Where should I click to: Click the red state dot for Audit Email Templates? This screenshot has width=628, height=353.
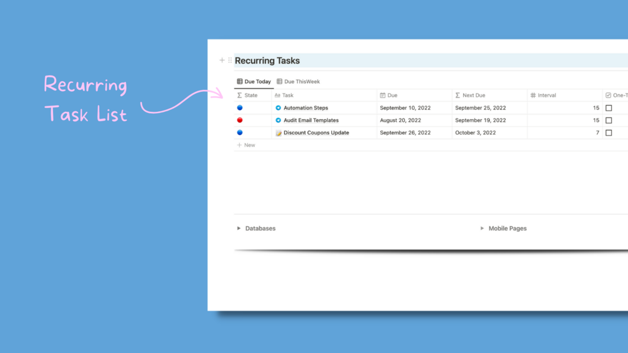(240, 120)
